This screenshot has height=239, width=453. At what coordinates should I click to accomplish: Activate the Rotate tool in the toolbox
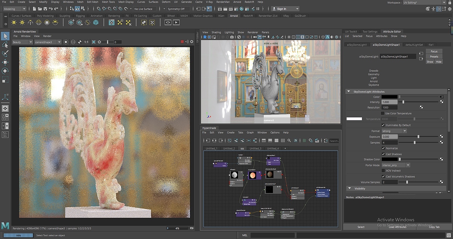pos(5,71)
